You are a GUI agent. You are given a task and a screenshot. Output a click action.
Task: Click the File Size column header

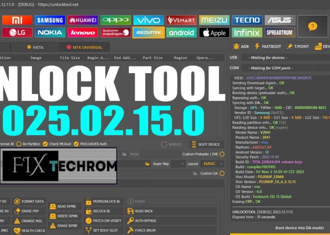(70, 57)
